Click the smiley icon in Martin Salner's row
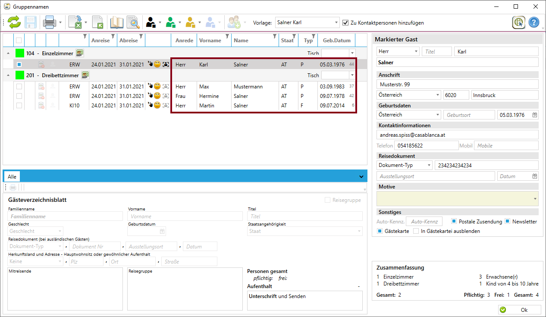 157,105
